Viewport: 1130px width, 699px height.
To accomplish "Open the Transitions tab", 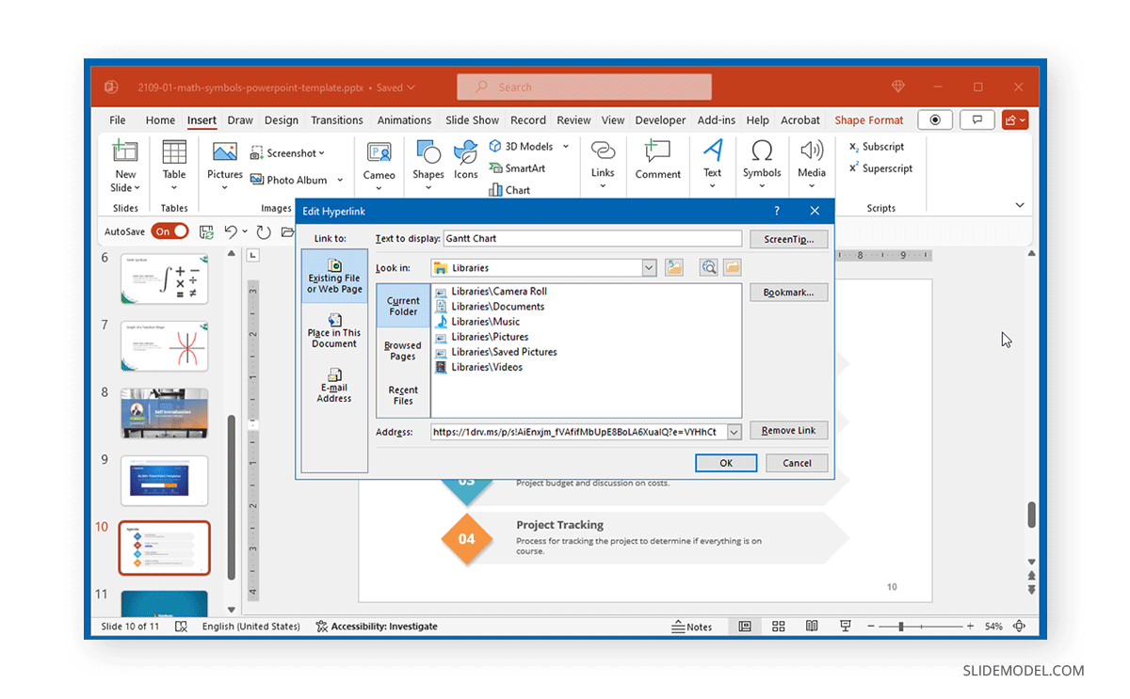I will [x=337, y=120].
